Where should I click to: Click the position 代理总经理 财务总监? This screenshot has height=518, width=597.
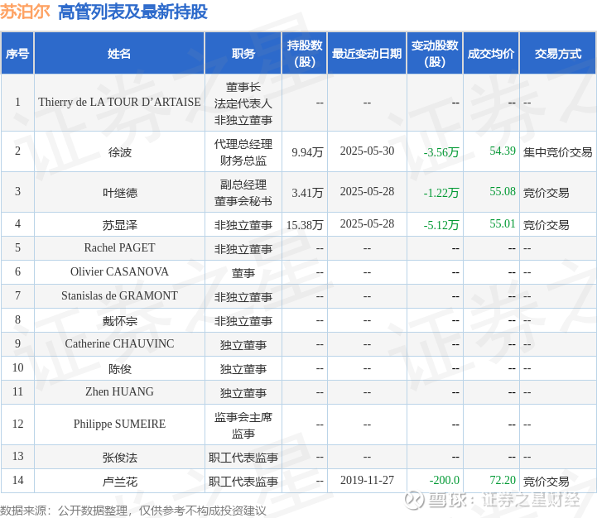tap(243, 152)
